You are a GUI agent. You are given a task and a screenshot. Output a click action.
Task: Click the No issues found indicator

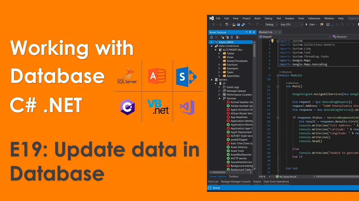(x=286, y=176)
